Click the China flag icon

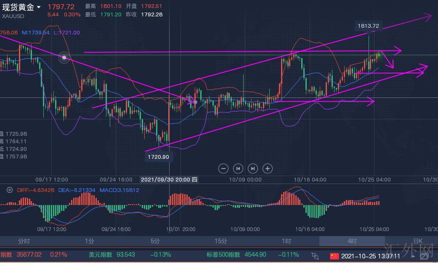(x=334, y=255)
